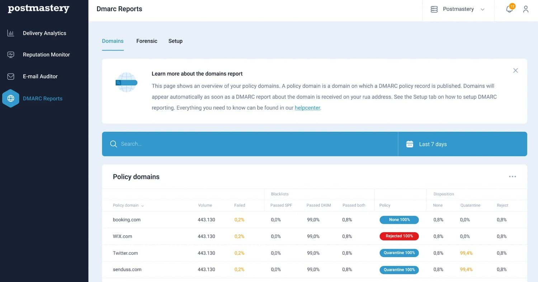The width and height of the screenshot is (538, 282).
Task: Expand the Postmastery account dropdown
Action: click(482, 9)
